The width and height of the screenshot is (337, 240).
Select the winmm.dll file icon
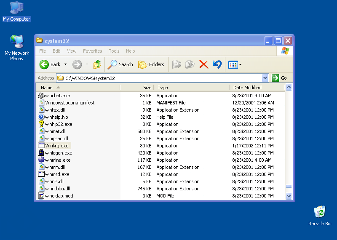point(41,167)
